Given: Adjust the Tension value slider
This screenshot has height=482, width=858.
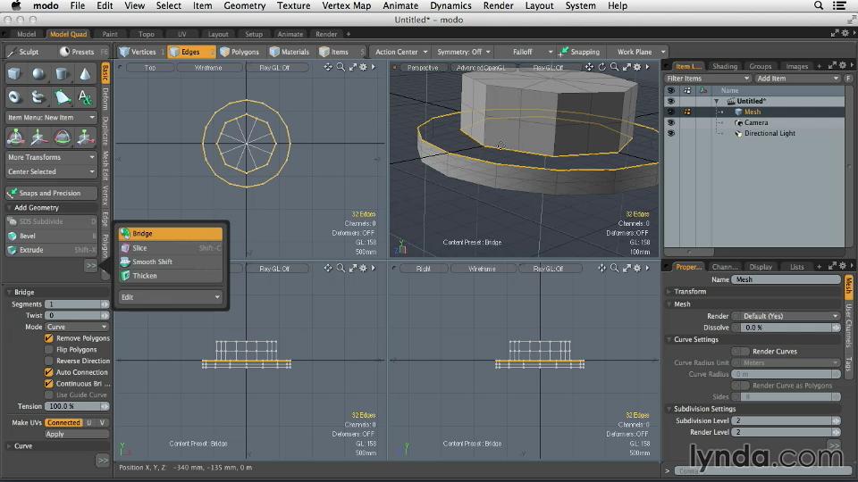Looking at the screenshot, I should pyautogui.click(x=71, y=406).
